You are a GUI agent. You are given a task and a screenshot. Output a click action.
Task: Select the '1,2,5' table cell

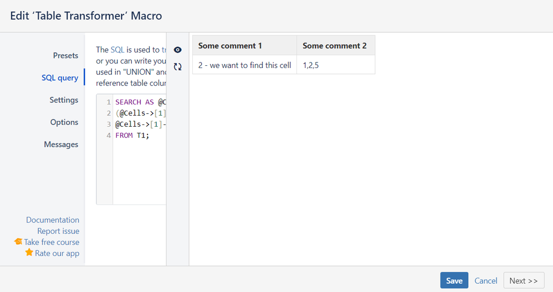(336, 65)
